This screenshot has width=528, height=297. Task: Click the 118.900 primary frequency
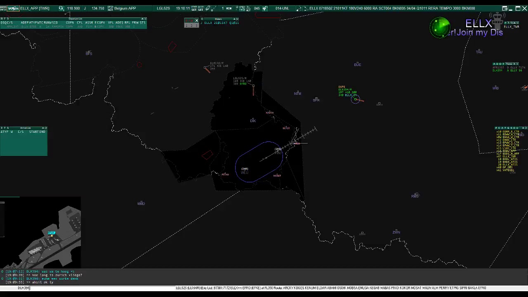pos(73,8)
